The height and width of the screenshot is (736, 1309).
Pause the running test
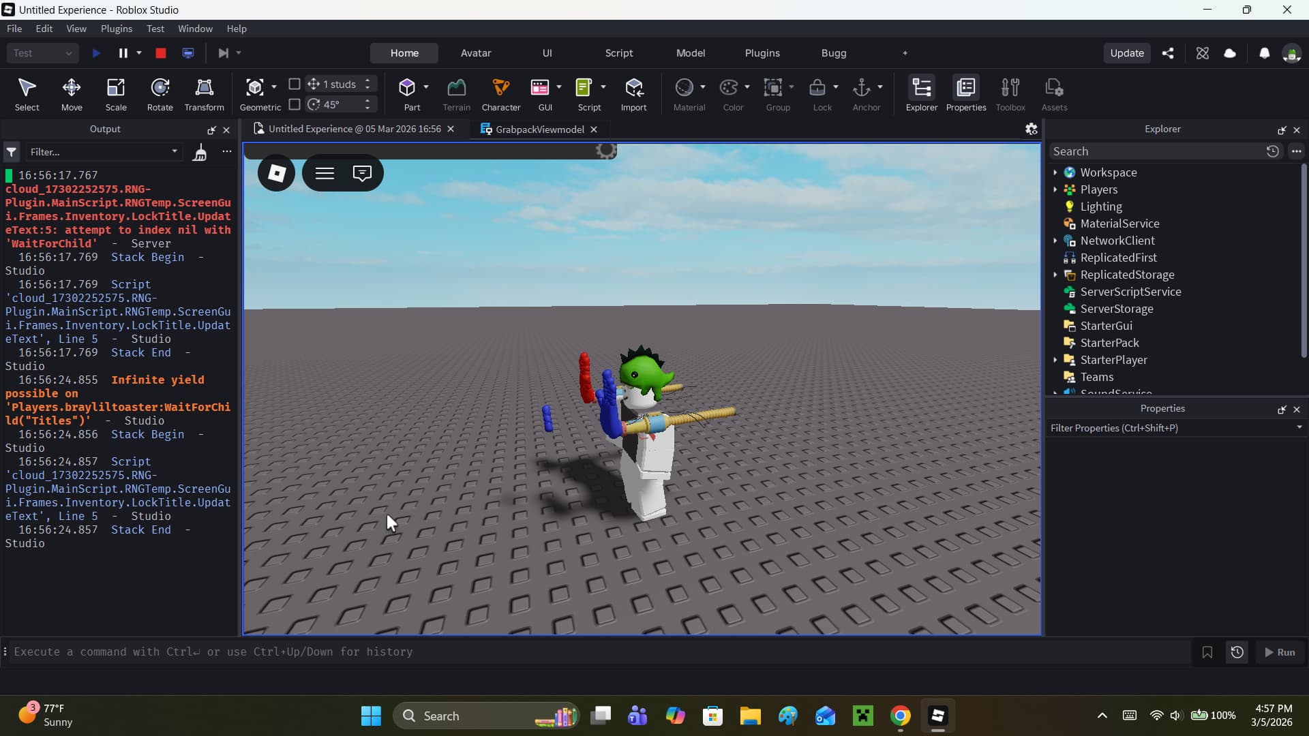[x=123, y=53]
